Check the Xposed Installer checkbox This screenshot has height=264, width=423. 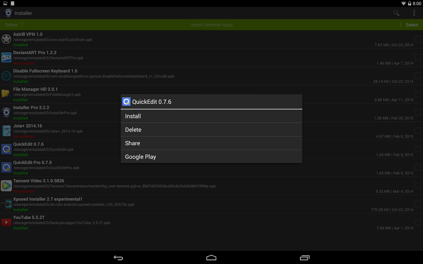(417, 204)
